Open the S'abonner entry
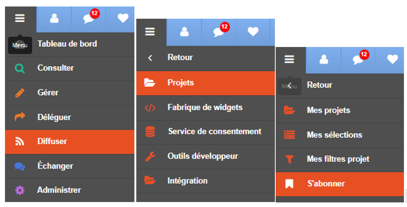The width and height of the screenshot is (407, 207). click(x=340, y=184)
